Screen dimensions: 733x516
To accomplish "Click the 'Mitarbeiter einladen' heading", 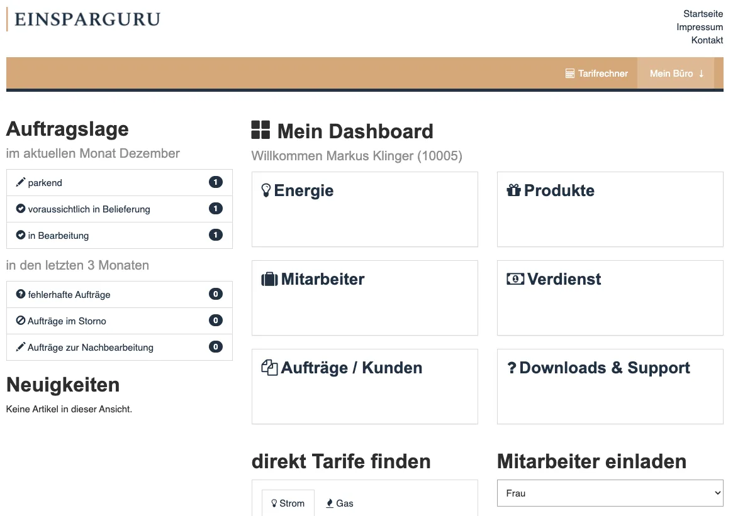I will click(591, 461).
